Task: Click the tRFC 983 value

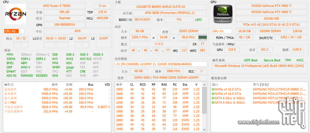Action: coord(202,51)
